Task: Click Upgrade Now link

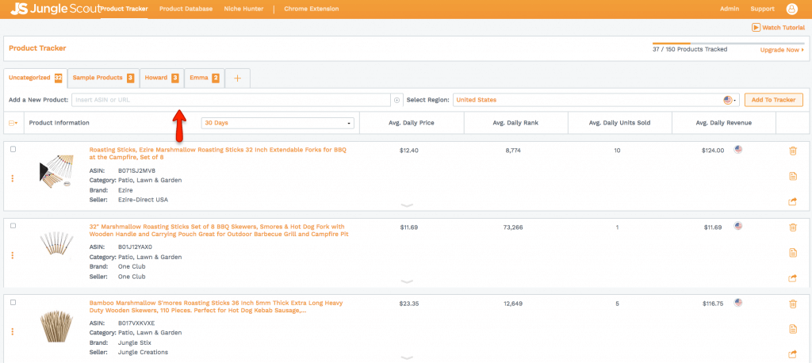Action: (x=782, y=50)
